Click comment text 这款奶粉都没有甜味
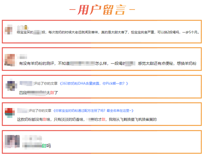This screenshot has height=158, width=203. [87, 119]
